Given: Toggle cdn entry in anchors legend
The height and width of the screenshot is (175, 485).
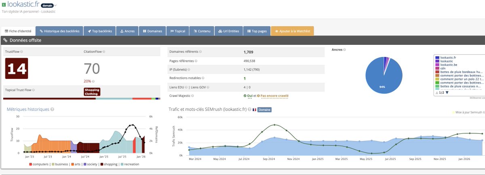Looking at the screenshot, I should click(x=441, y=69).
